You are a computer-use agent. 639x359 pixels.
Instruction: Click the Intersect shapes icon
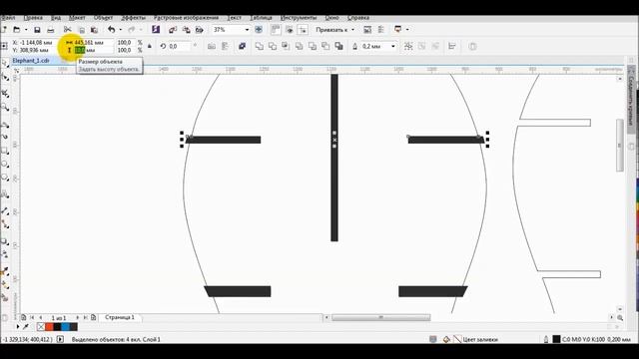[x=286, y=47]
